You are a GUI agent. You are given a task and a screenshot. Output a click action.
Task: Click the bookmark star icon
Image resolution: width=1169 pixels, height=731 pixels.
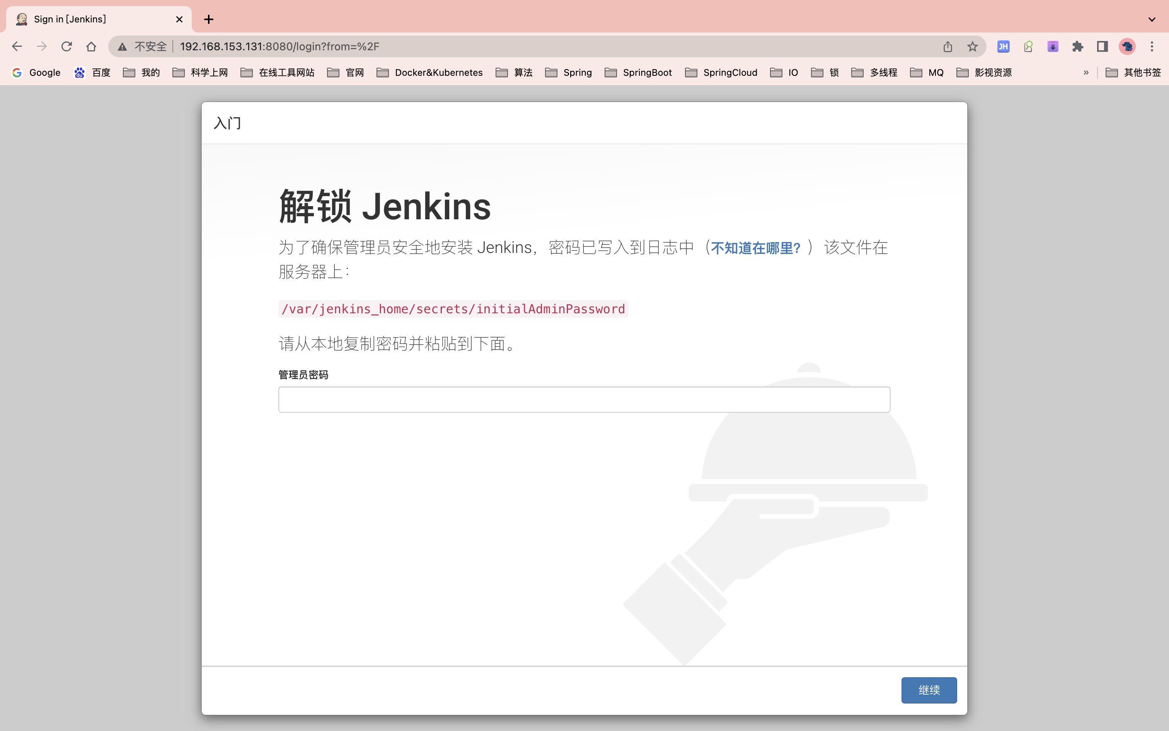click(971, 46)
